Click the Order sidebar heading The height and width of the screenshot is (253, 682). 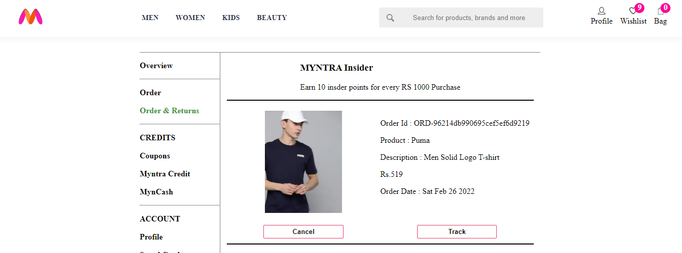[150, 93]
